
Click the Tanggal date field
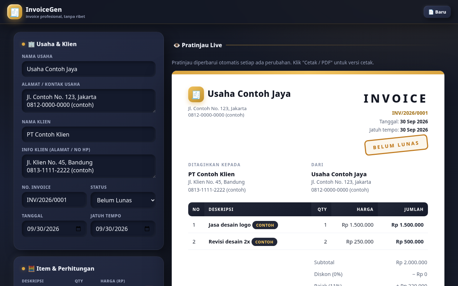coord(54,229)
